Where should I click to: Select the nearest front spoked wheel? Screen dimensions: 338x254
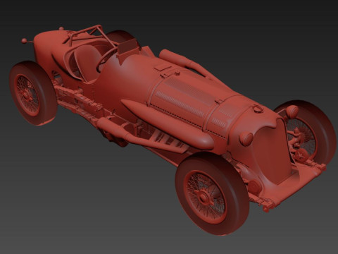pos(212,193)
